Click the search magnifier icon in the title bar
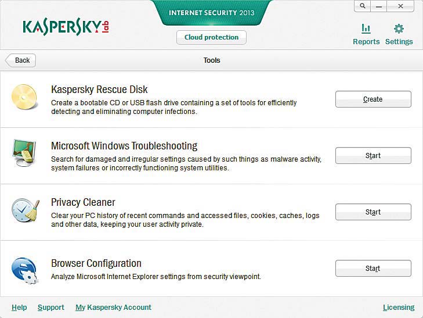 coord(363,6)
